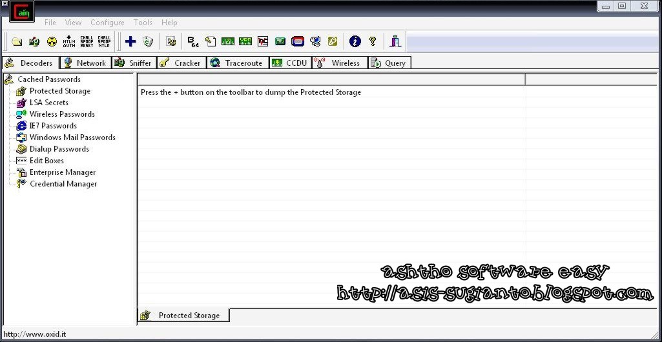
Task: Click the blue plus Add button
Action: pyautogui.click(x=130, y=41)
